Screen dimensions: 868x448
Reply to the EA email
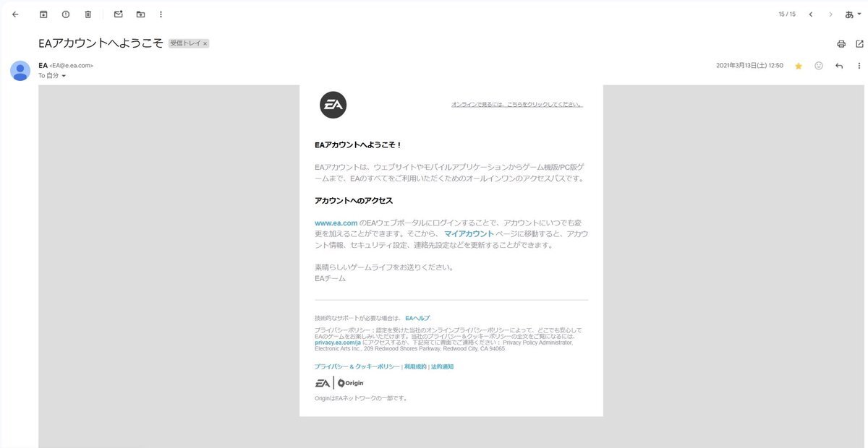839,66
